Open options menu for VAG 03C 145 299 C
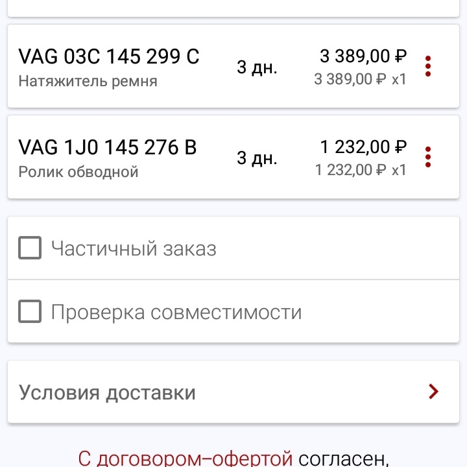 (x=427, y=66)
